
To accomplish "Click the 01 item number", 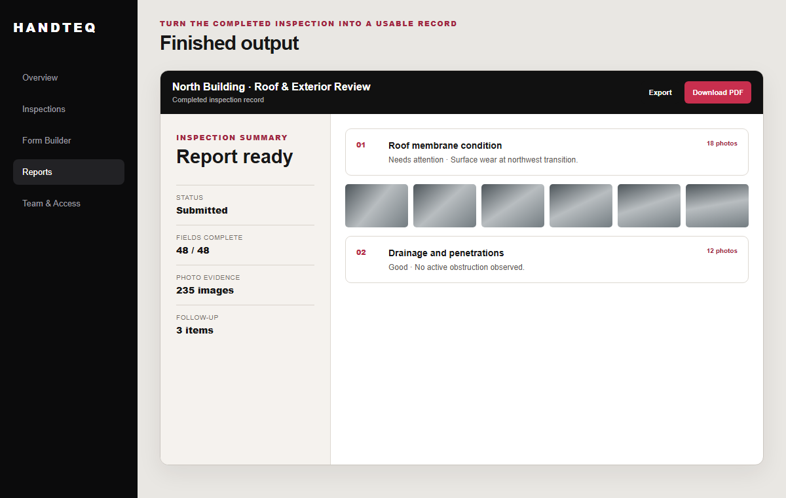I will 361,145.
